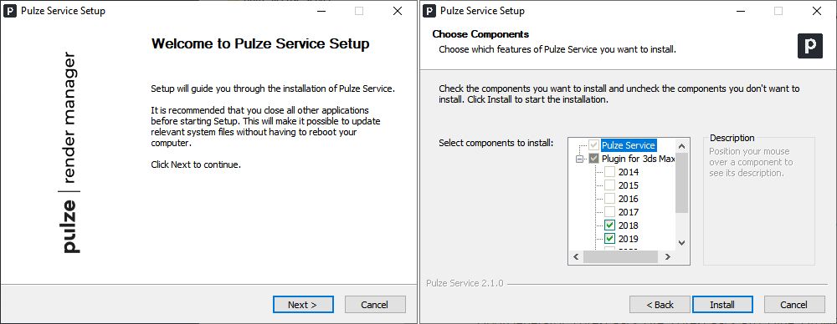Viewport: 837px width, 324px height.
Task: Click the 2014 label text
Action: click(x=629, y=172)
